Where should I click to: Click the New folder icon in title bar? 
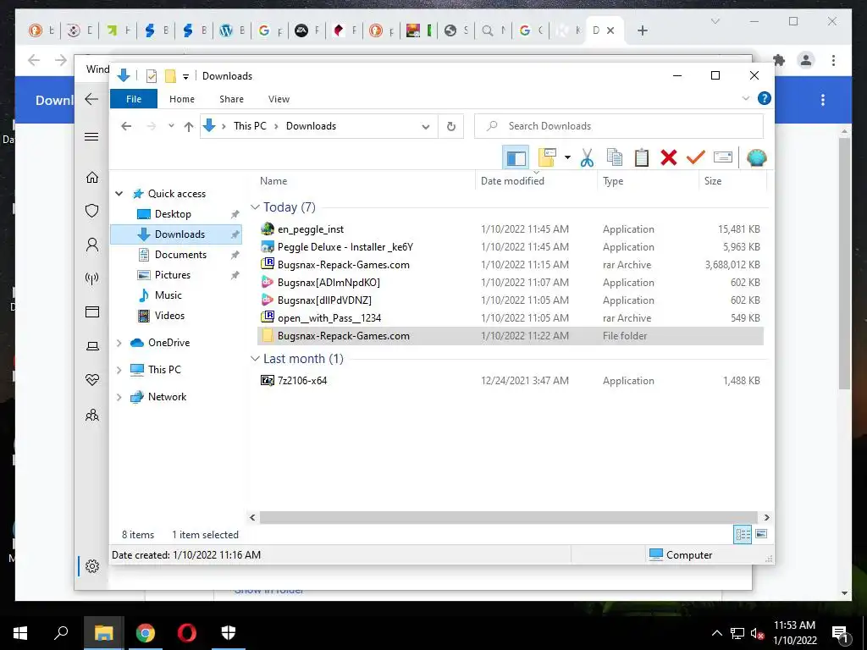click(x=170, y=76)
